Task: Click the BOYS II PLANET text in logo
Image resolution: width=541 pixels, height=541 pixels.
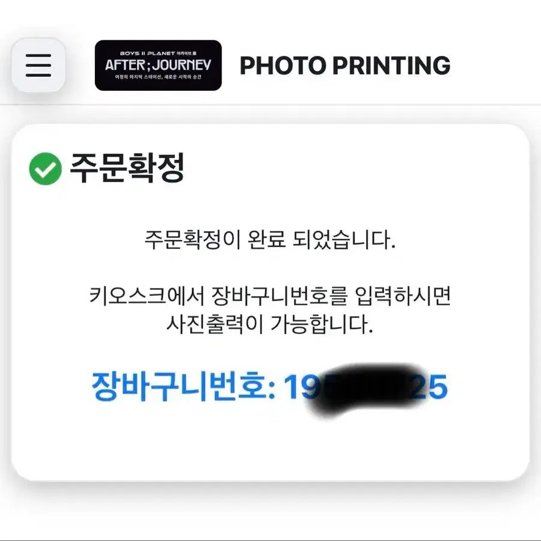Action: 147,53
